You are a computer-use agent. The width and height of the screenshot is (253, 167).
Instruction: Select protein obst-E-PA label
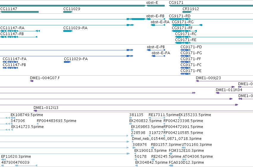tap(161, 53)
